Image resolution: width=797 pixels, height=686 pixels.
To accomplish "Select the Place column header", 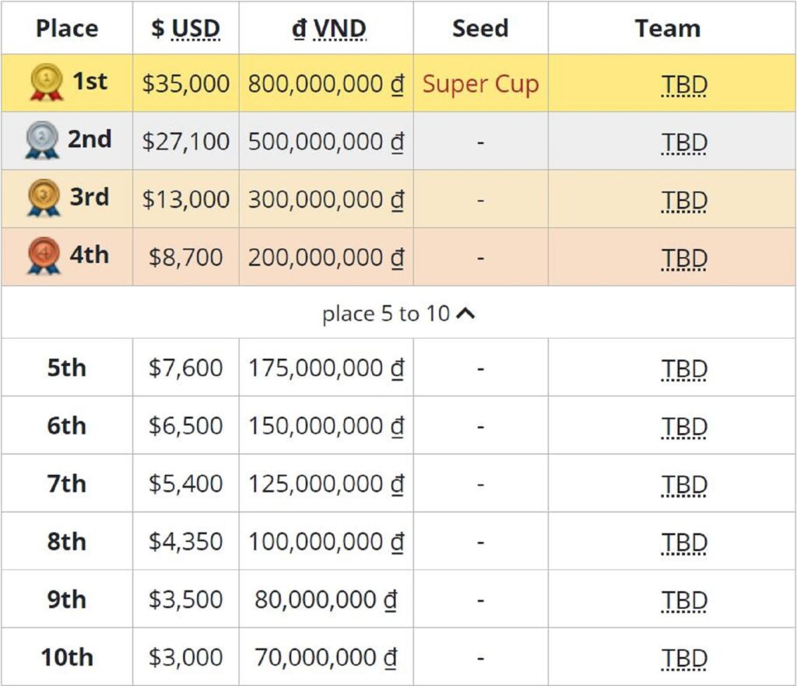I will [67, 28].
